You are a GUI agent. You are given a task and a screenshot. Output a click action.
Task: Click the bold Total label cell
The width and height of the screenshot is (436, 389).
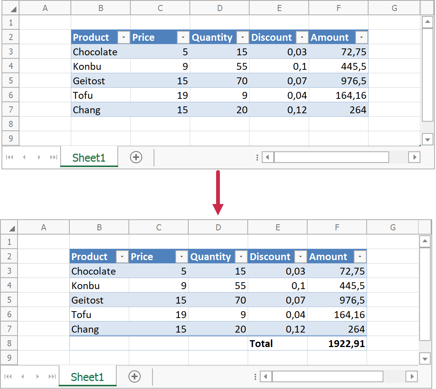pos(277,344)
